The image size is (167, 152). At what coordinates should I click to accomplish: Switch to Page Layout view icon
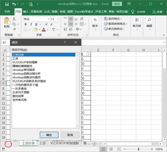(x=111, y=149)
